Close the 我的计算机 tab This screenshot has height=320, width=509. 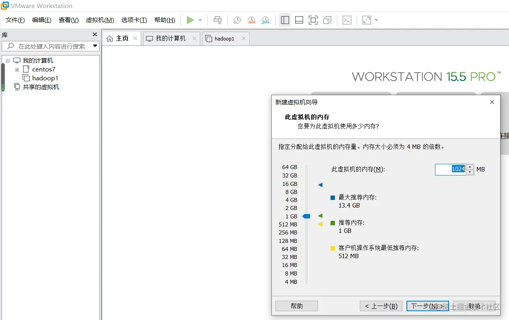click(195, 39)
